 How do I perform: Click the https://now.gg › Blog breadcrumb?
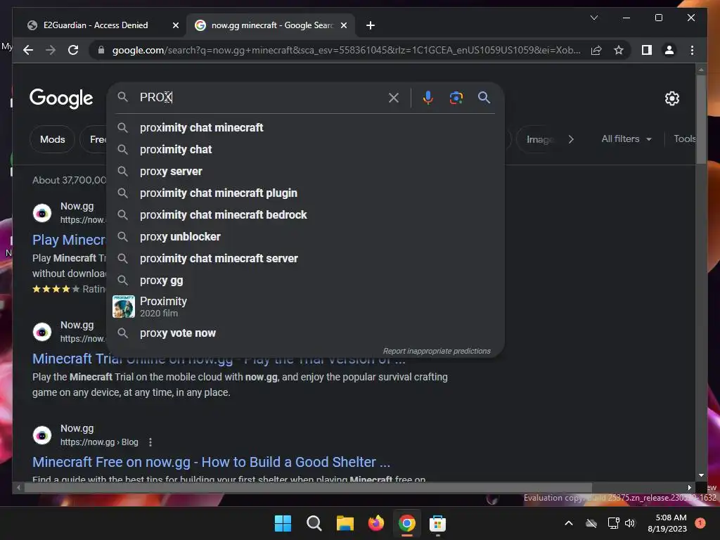(99, 442)
